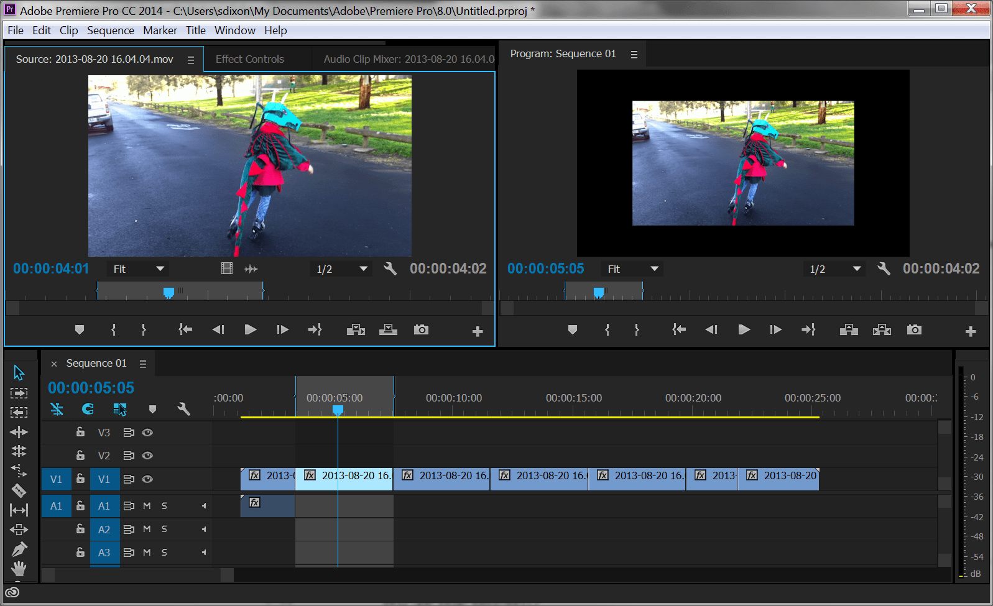Export frame from Program monitor camera icon
993x606 pixels.
click(x=914, y=329)
